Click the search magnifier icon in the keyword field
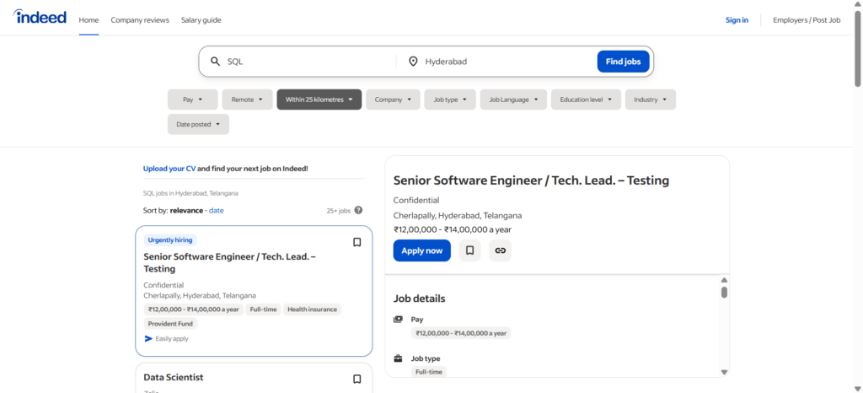The image size is (863, 393). tap(215, 62)
